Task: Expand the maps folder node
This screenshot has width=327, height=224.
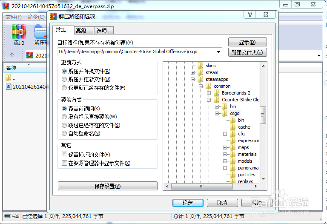Action: pyautogui.click(x=225, y=148)
